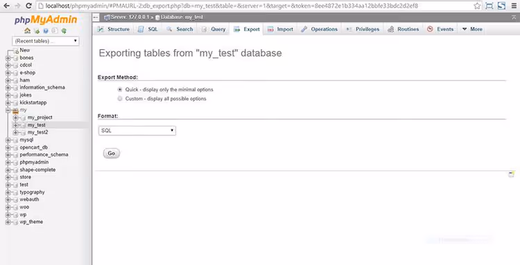Open the Routines tab
The height and width of the screenshot is (265, 520).
coord(404,29)
